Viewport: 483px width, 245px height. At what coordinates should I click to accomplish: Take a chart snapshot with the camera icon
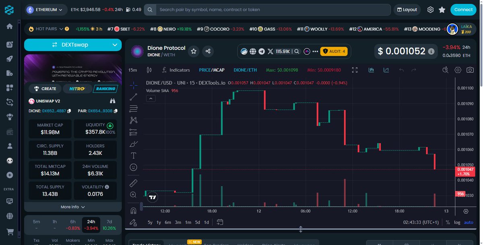[470, 70]
